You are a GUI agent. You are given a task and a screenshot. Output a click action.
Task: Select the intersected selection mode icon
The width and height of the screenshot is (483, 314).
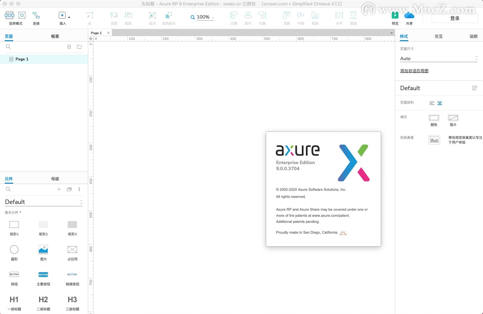pyautogui.click(x=9, y=15)
